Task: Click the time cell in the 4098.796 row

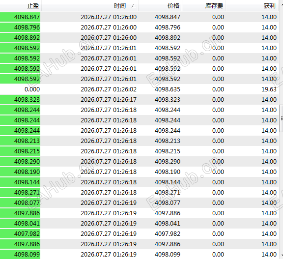Action: tap(109, 27)
